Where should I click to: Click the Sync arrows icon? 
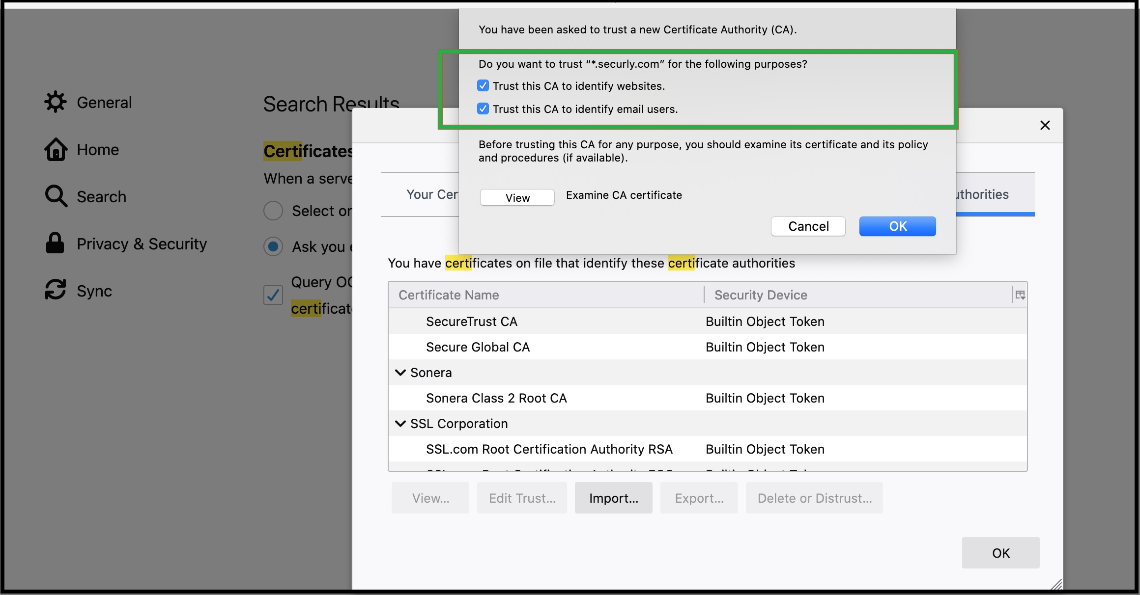point(56,290)
